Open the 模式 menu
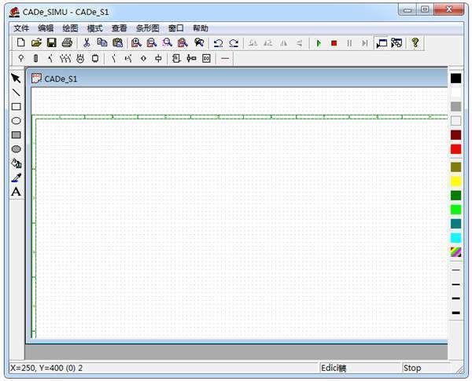The image size is (472, 381). coord(94,28)
